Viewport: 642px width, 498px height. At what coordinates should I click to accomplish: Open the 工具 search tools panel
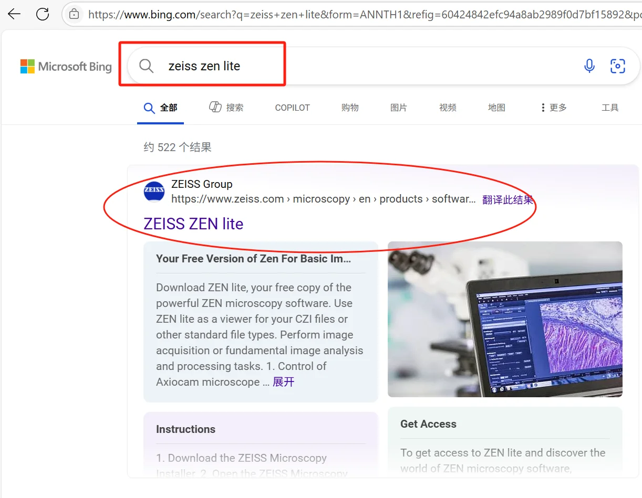tap(610, 108)
